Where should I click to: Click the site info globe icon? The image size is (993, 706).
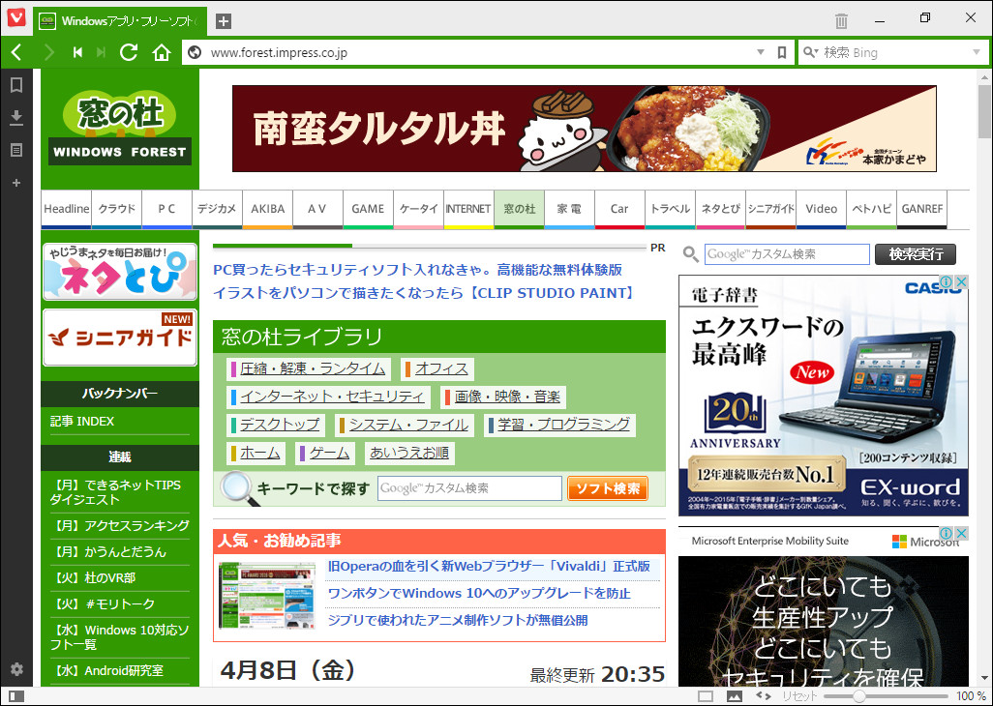(x=196, y=52)
